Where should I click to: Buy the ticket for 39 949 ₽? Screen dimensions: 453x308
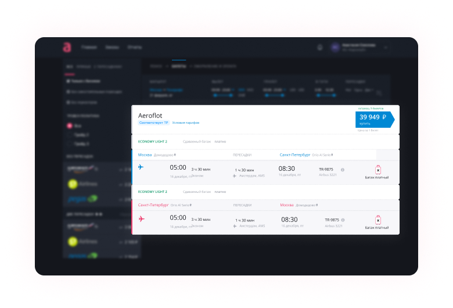(375, 120)
